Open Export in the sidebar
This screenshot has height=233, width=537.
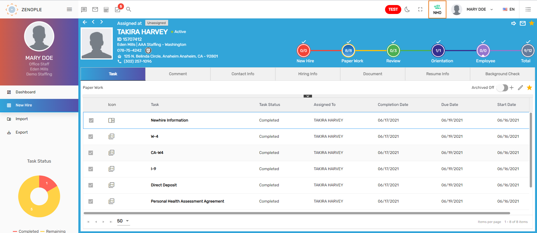(x=39, y=132)
